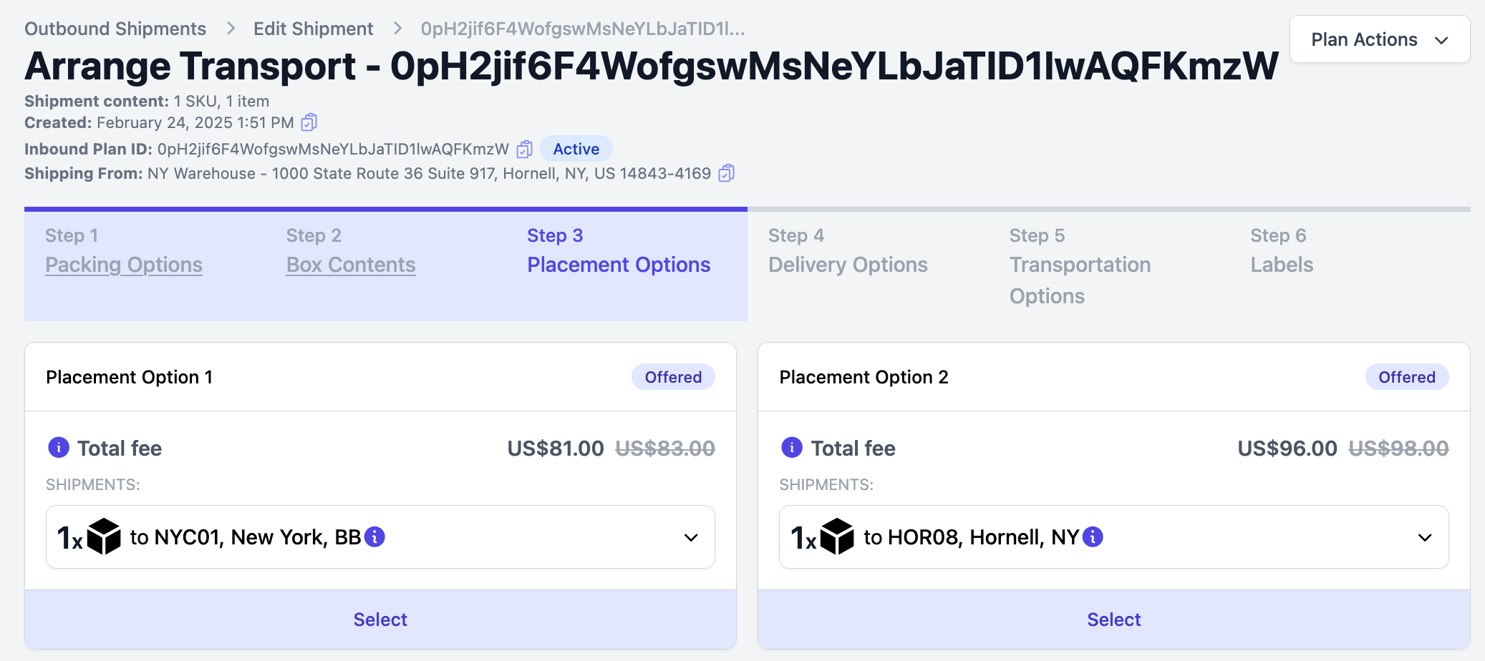Copy the created date with copy icon
Image resolution: width=1485 pixels, height=661 pixels.
[309, 122]
